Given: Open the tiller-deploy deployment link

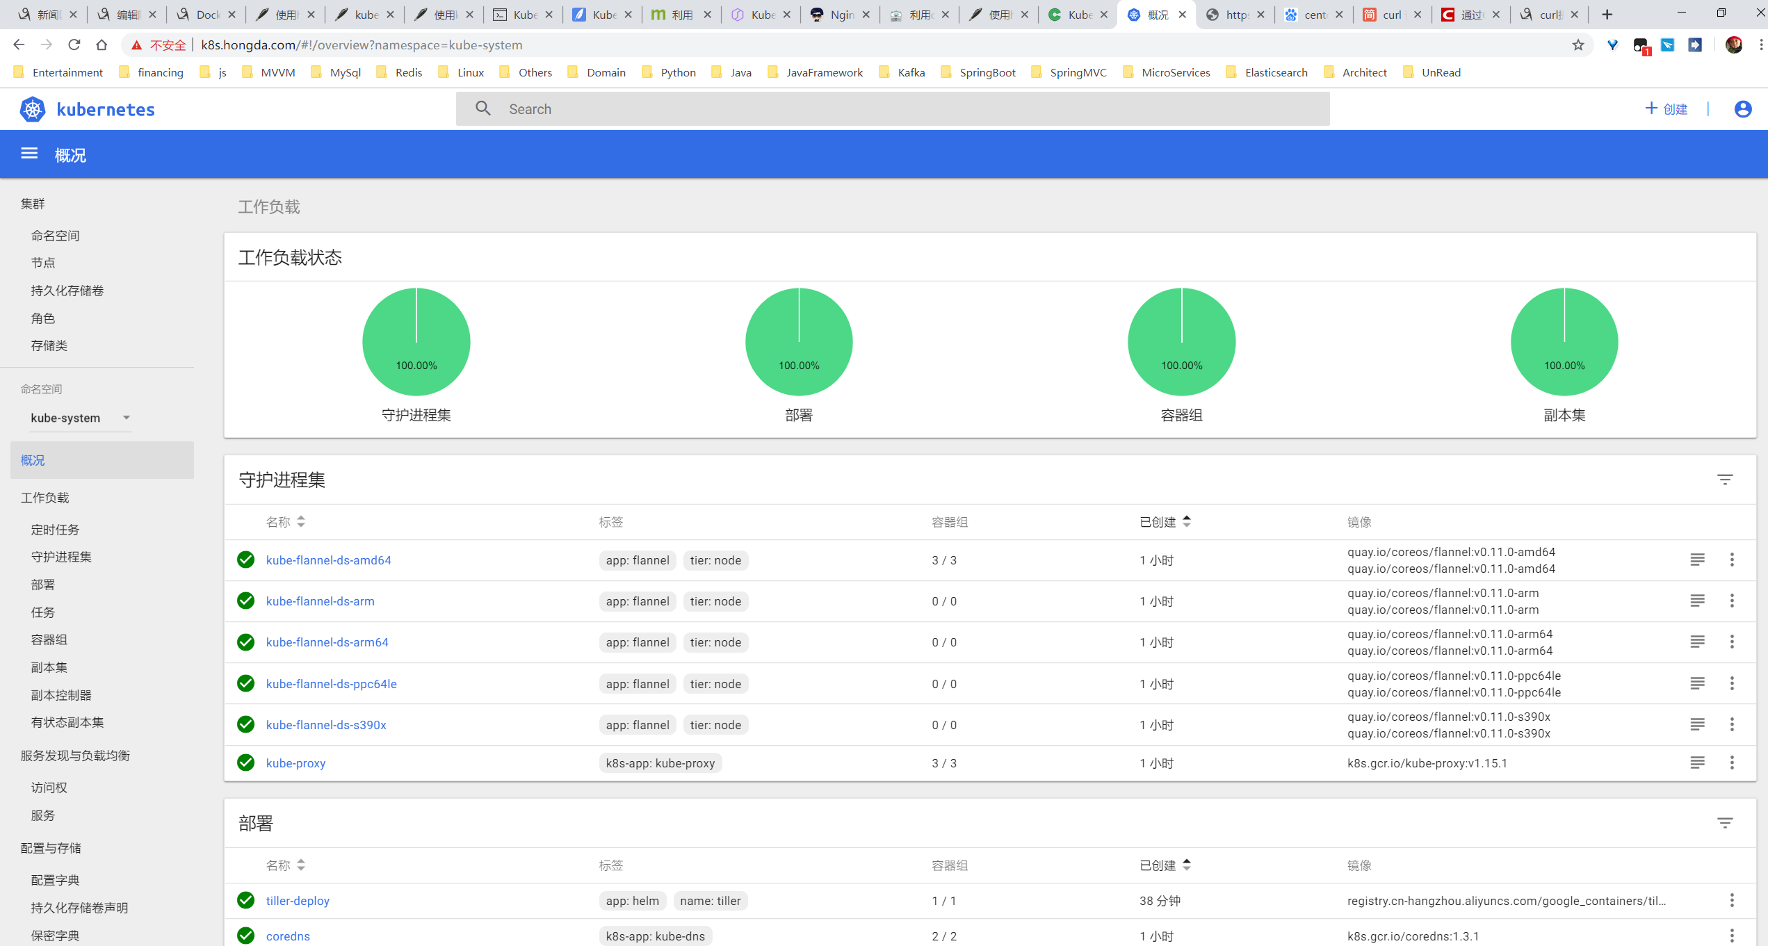Looking at the screenshot, I should click(298, 900).
